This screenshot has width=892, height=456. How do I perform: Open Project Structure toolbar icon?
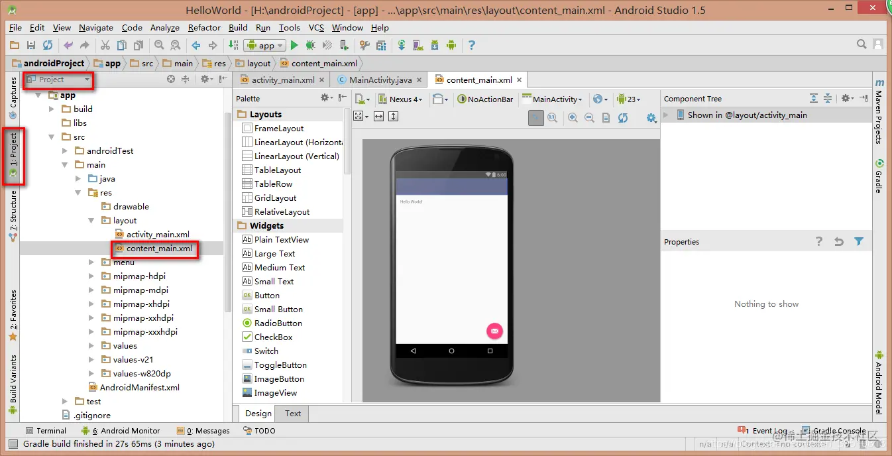pos(381,46)
